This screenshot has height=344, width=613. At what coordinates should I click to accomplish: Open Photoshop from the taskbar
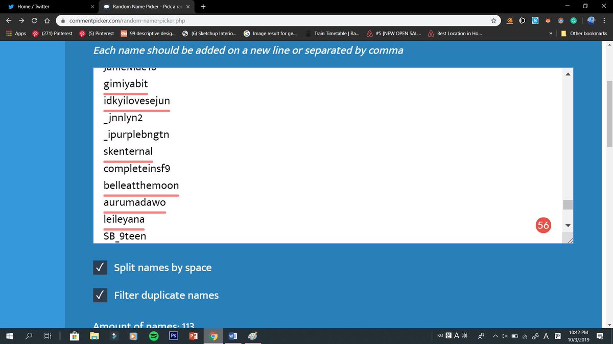click(x=174, y=336)
